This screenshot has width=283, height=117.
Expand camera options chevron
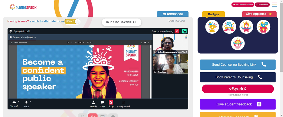[18, 101]
